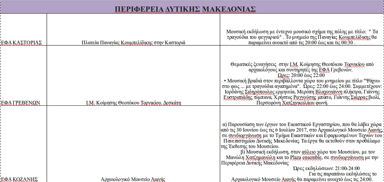Viewport: 384px width, 182px height.
Task: Click the line "Ώρες εκδηλώσεων: 21:00-24:00"
Action: 326,168
